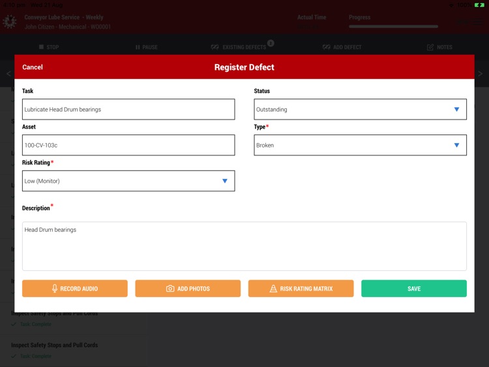This screenshot has height=367, width=489.
Task: Click Pause in the background toolbar
Action: click(x=146, y=47)
